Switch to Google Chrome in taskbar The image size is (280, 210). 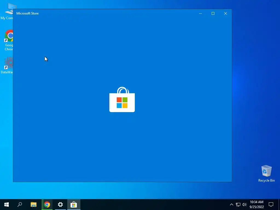click(47, 205)
